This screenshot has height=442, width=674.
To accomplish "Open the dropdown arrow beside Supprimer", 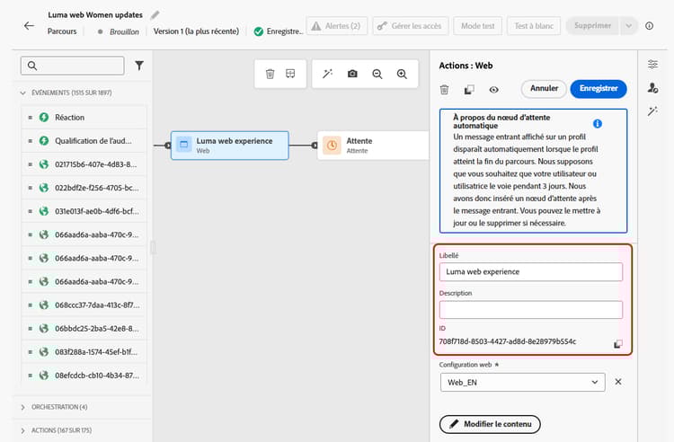I will pos(628,26).
